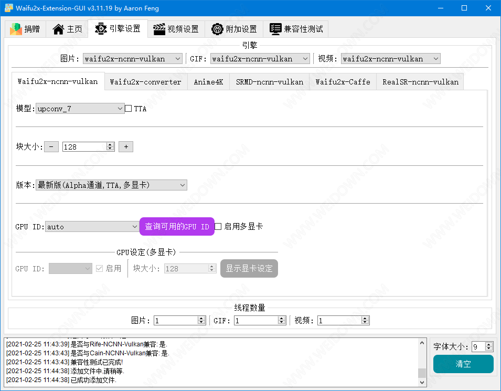The width and height of the screenshot is (501, 391).
Task: Click the 图片 thread count field
Action: (x=176, y=320)
